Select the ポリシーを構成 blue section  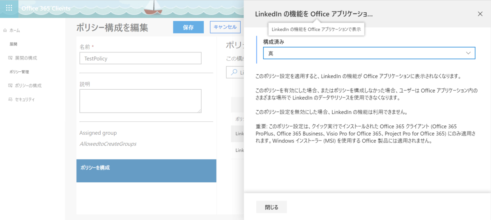pos(146,171)
